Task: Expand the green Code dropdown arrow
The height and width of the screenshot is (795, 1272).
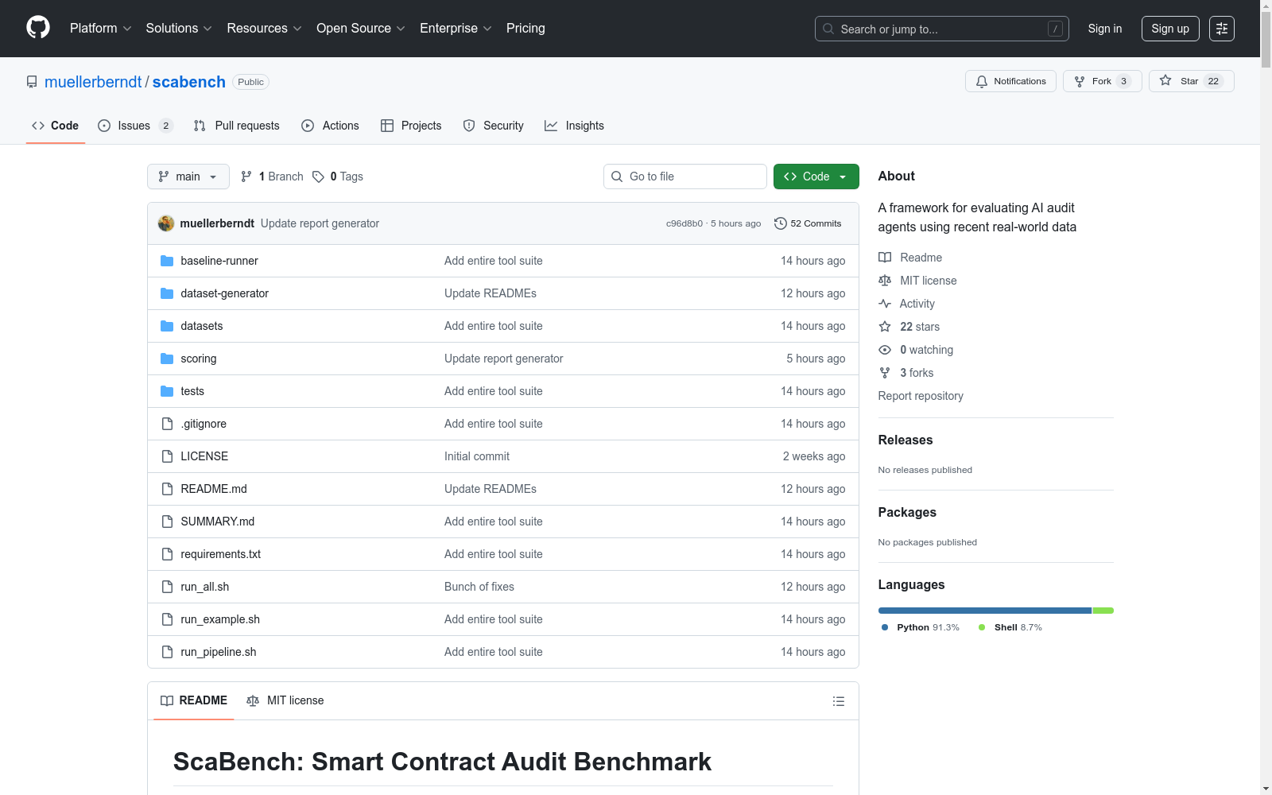Action: coord(843,176)
